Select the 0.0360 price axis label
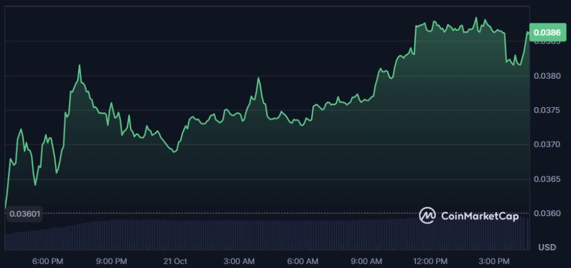571x268 pixels. (547, 213)
